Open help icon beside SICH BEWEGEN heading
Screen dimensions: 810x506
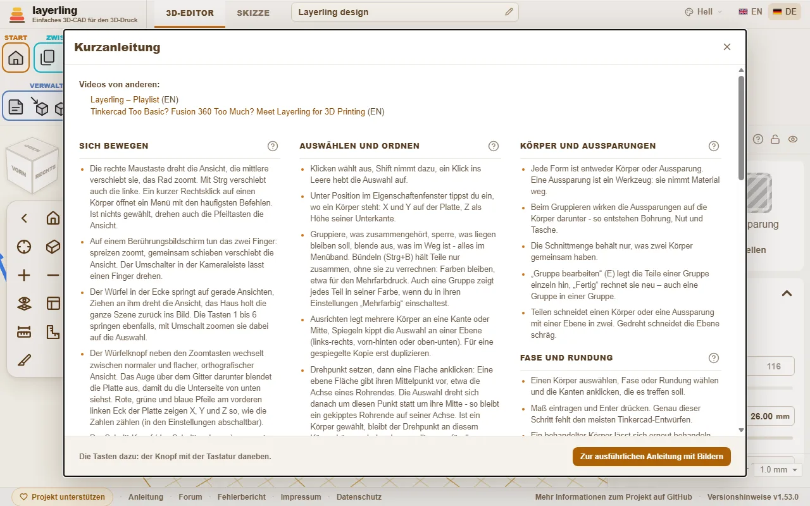click(x=273, y=146)
